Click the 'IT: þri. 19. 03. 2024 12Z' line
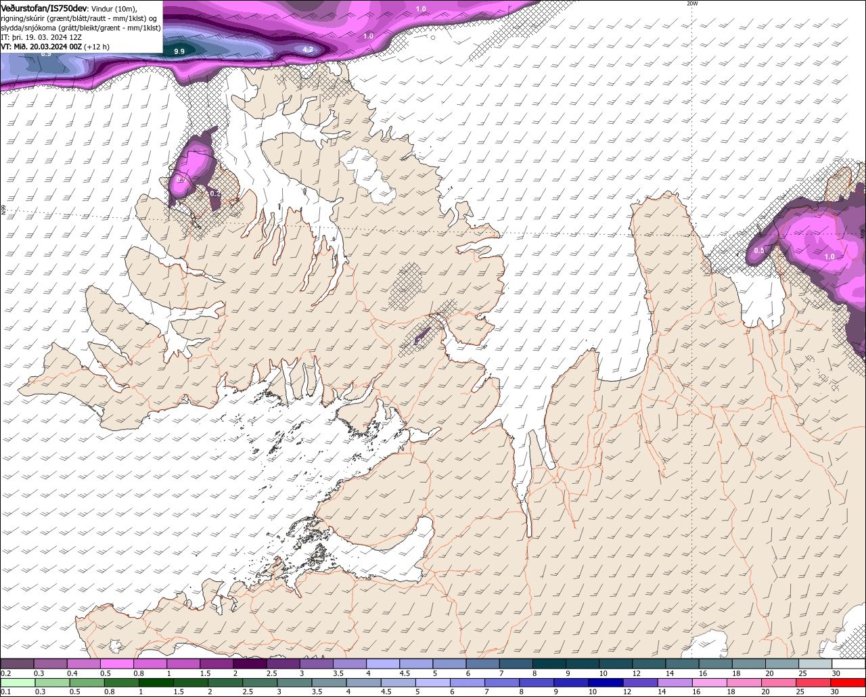The height and width of the screenshot is (697, 866). [41, 37]
